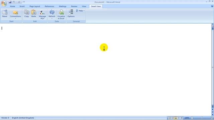Screen dimensions: 214x120
Task: Switch to Outline view
Action: click(179, 118)
